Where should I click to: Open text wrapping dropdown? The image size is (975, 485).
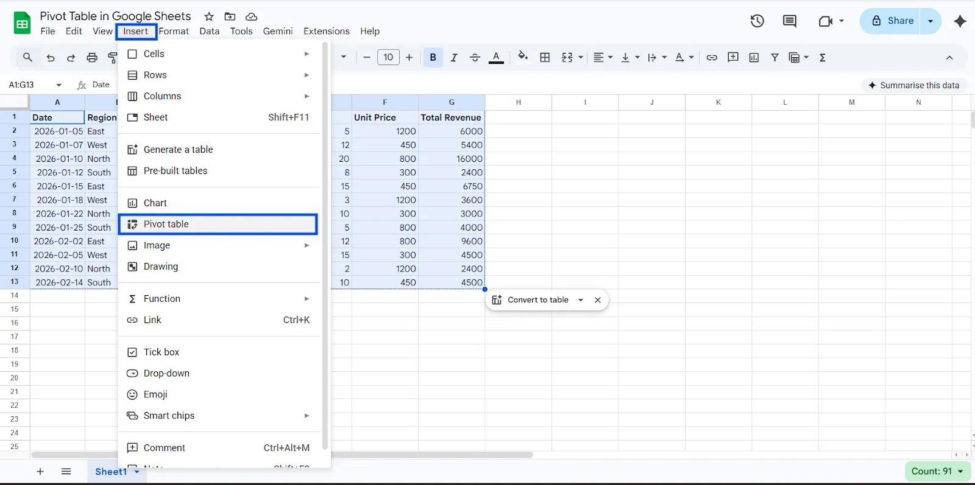tap(657, 57)
